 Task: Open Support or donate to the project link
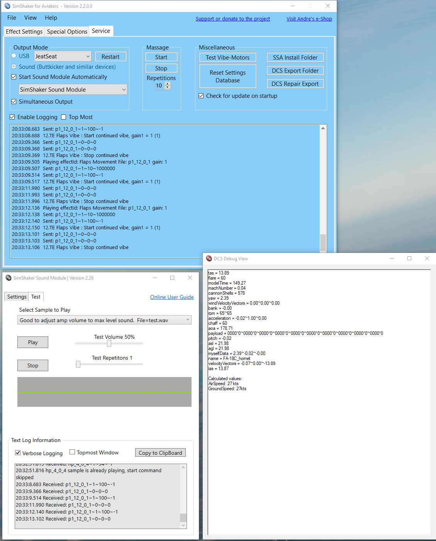pyautogui.click(x=233, y=19)
